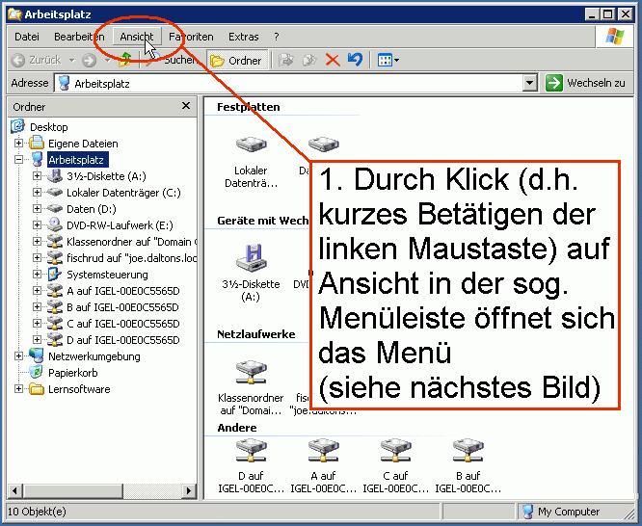Toggle the Ordner folder pane button
The height and width of the screenshot is (526, 642).
(x=236, y=60)
